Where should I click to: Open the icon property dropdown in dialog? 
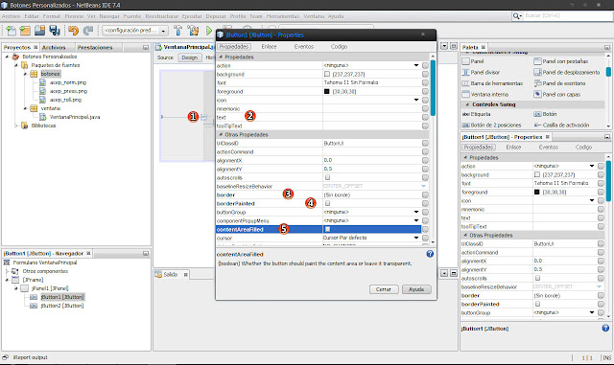[416, 100]
